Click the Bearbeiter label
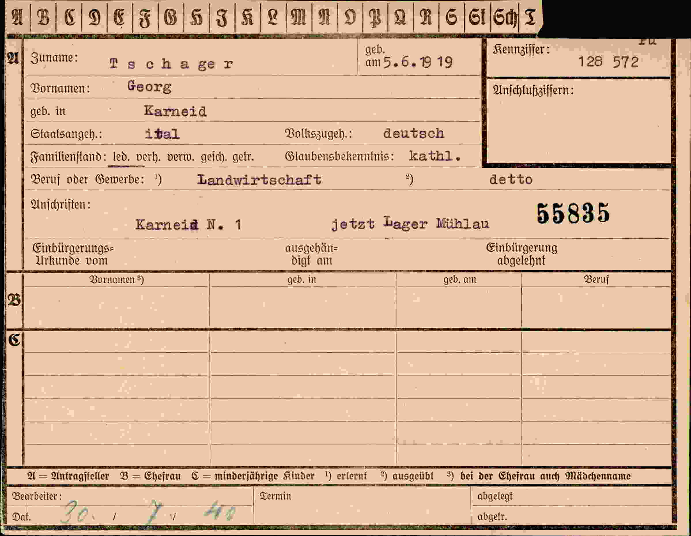This screenshot has width=691, height=536. (37, 496)
